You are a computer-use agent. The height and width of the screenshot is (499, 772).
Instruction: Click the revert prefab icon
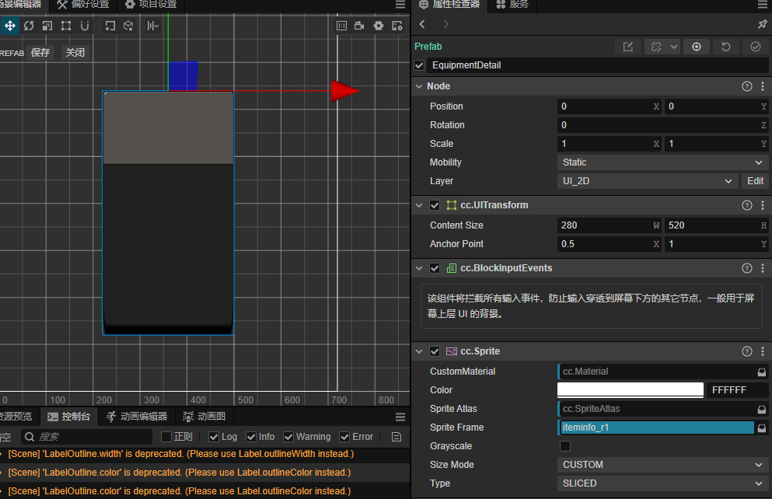tap(725, 47)
